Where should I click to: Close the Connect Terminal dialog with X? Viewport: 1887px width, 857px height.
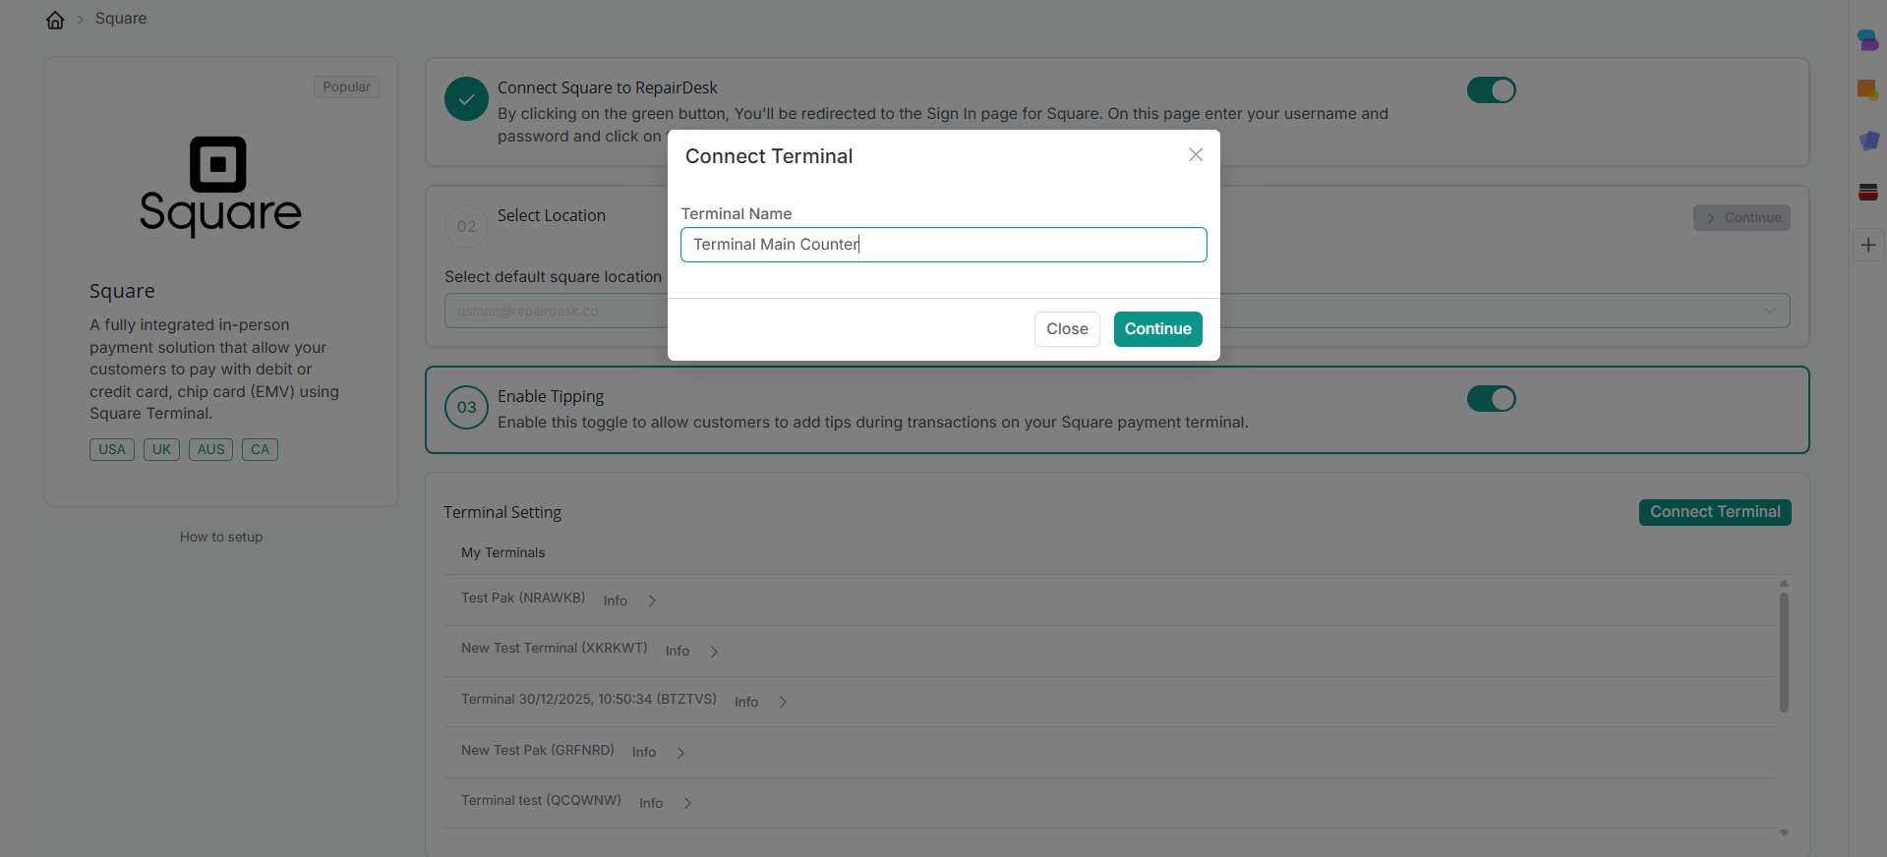(x=1195, y=155)
